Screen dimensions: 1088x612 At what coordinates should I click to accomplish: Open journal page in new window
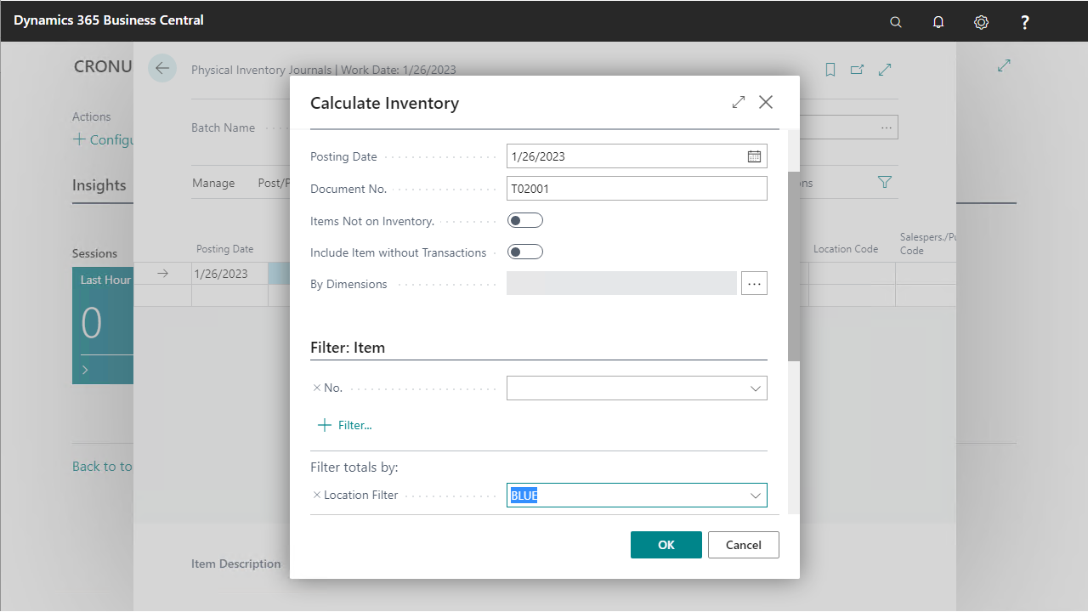pyautogui.click(x=857, y=70)
